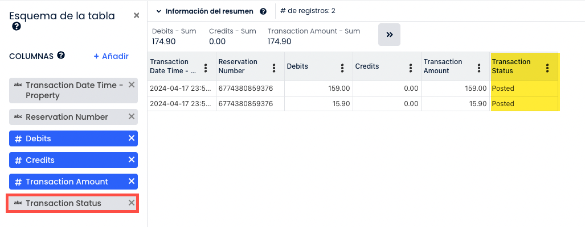
Task: Remove the Transaction Amount column chip
Action: pos(132,181)
